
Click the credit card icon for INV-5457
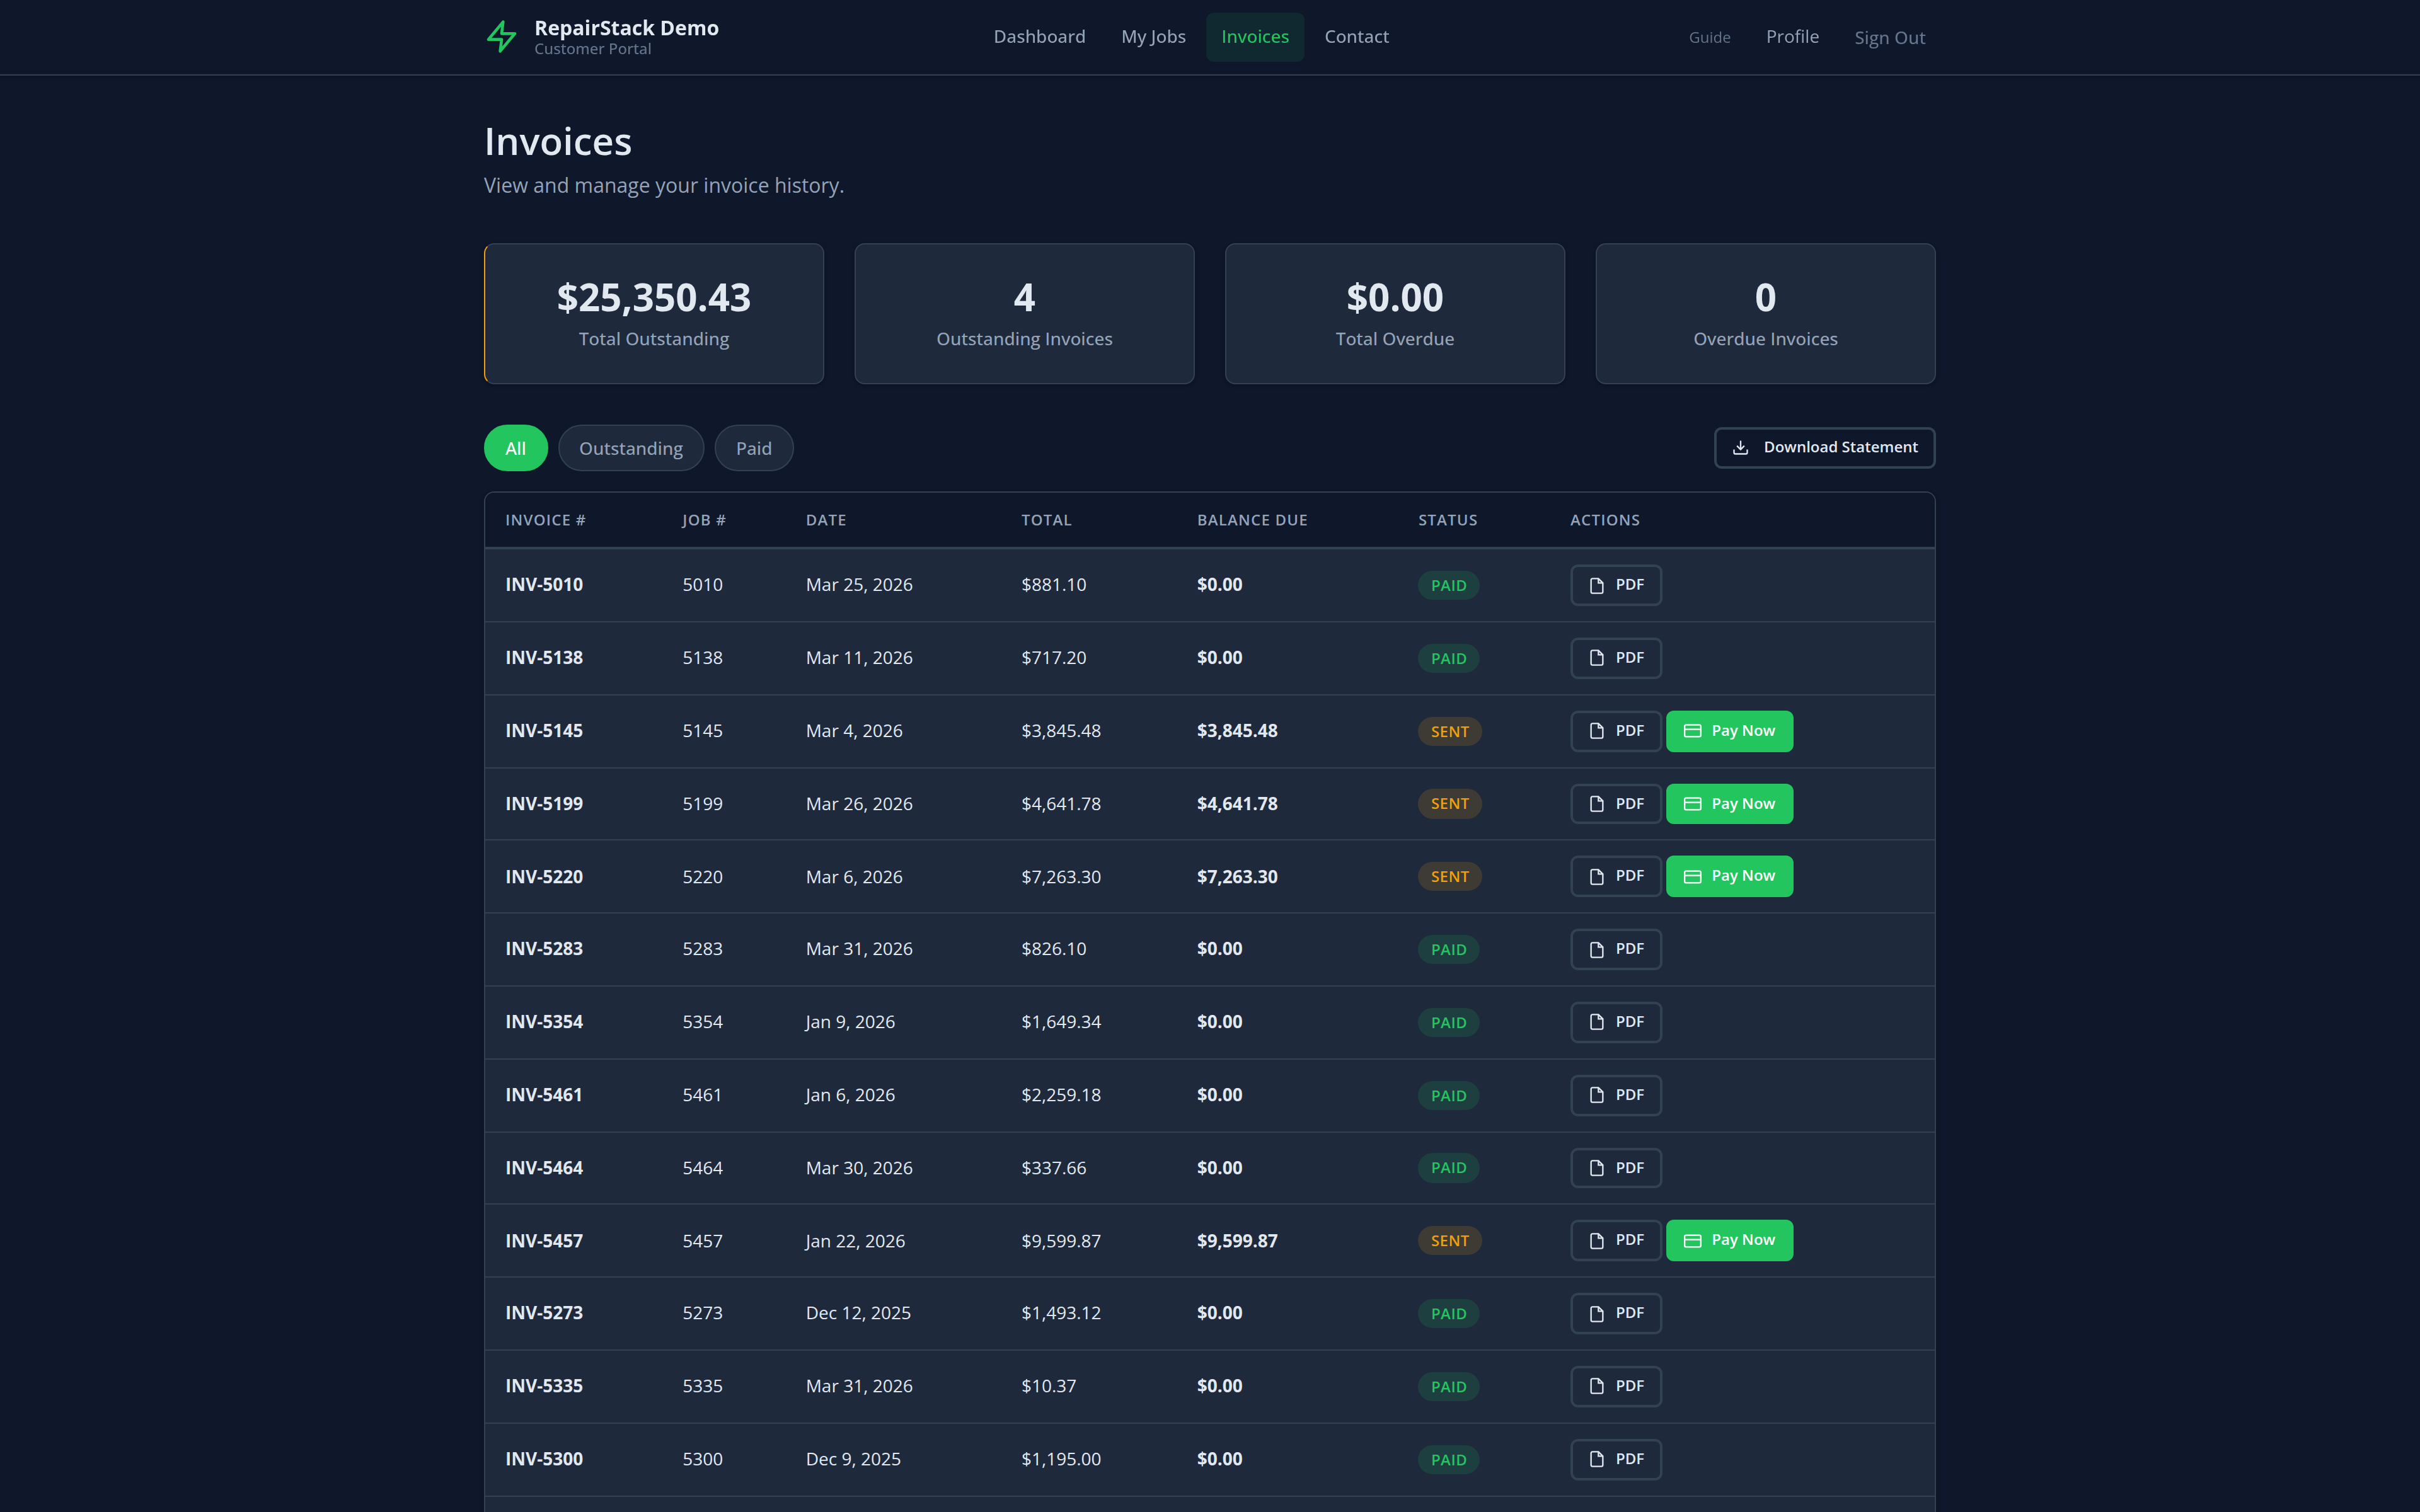[1692, 1241]
